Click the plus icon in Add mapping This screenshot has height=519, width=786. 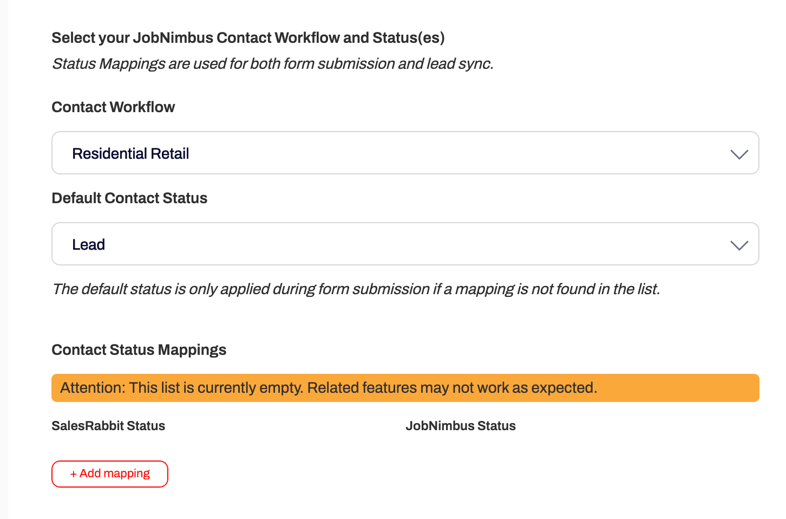click(x=74, y=474)
